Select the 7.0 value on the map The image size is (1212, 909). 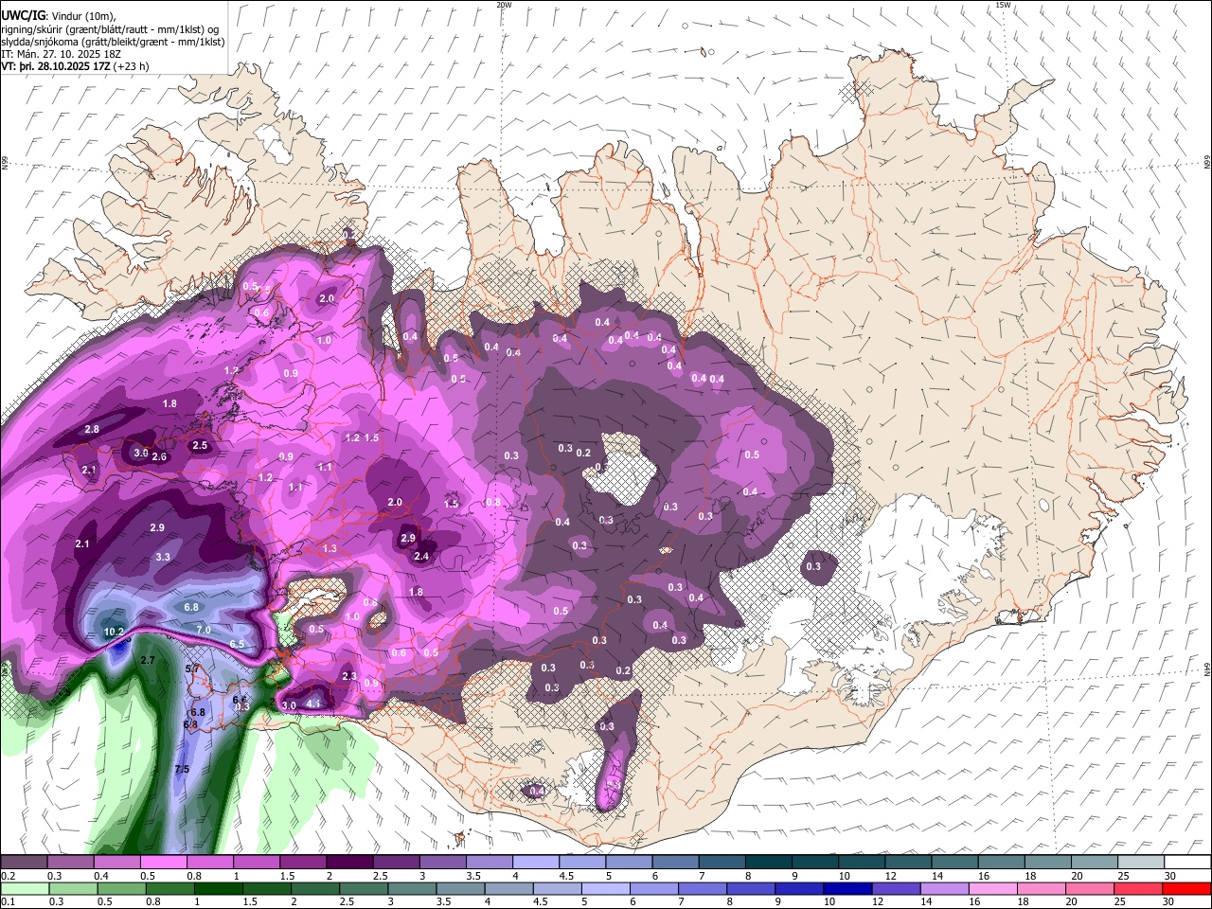coord(203,630)
